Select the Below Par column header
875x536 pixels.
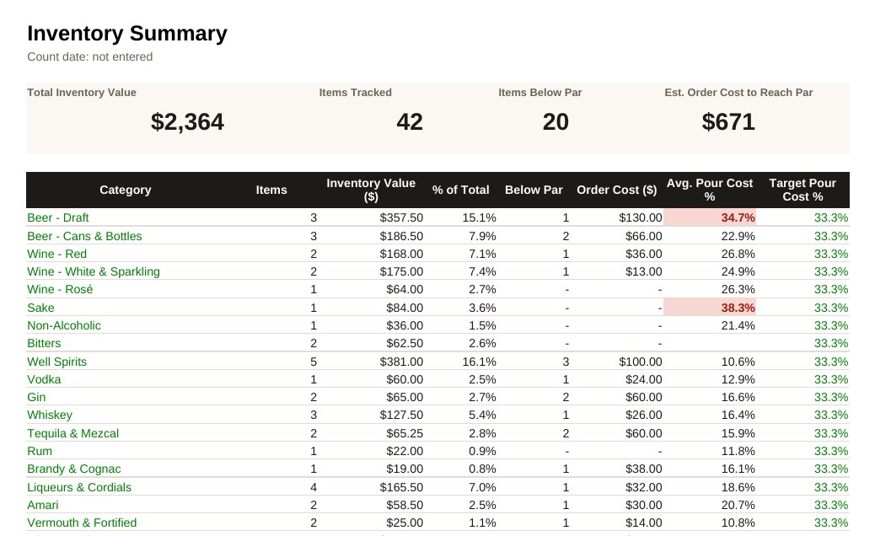[x=534, y=190]
